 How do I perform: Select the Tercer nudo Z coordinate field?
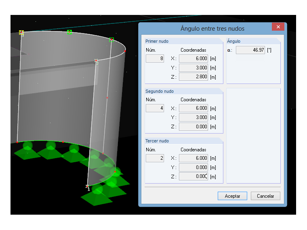pos(193,176)
